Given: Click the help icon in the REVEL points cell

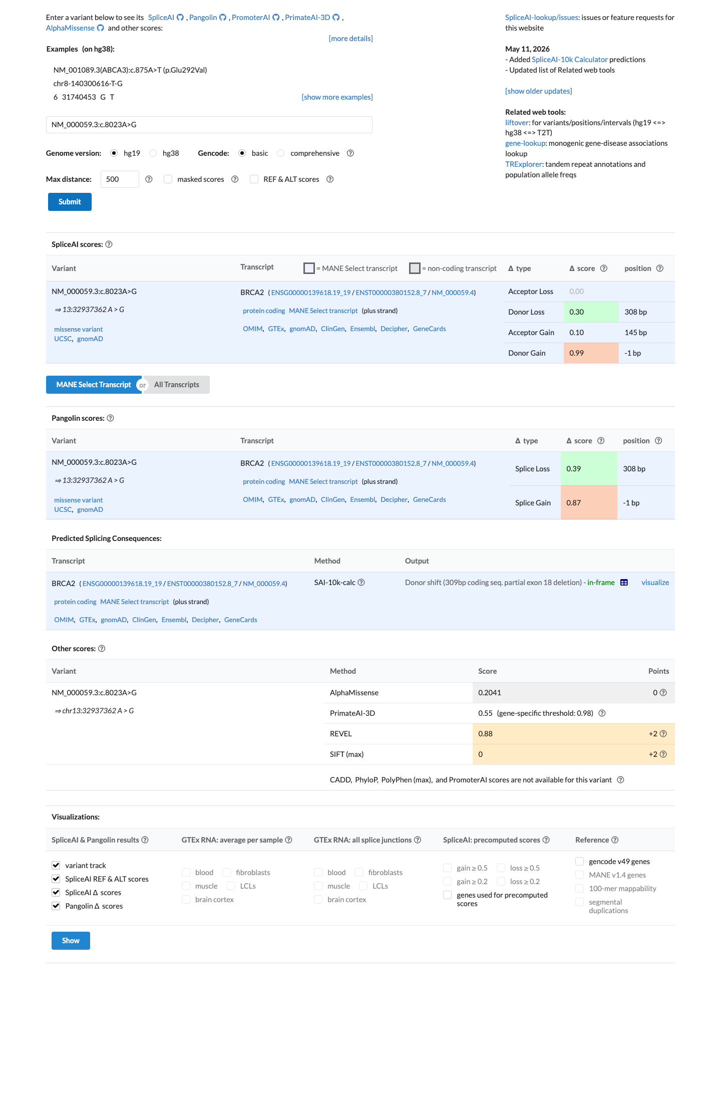Looking at the screenshot, I should coord(663,734).
